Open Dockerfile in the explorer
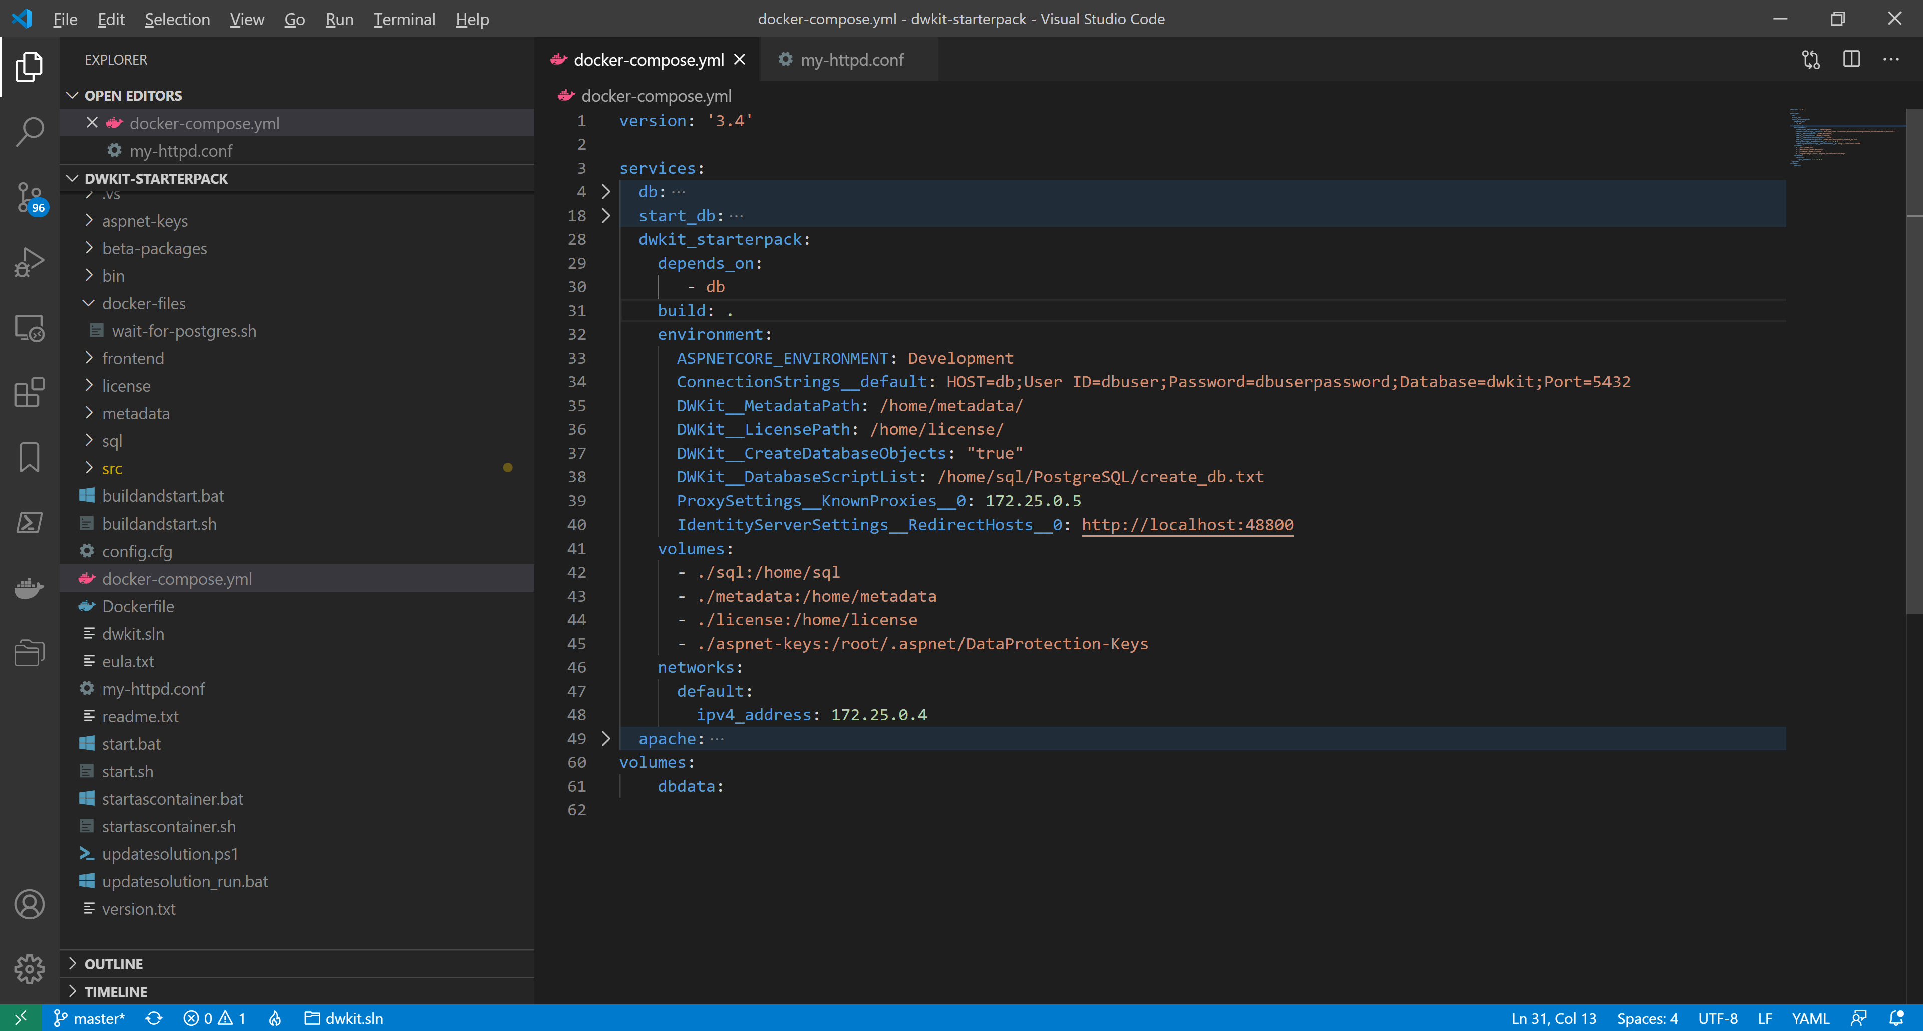The width and height of the screenshot is (1923, 1031). (297, 606)
